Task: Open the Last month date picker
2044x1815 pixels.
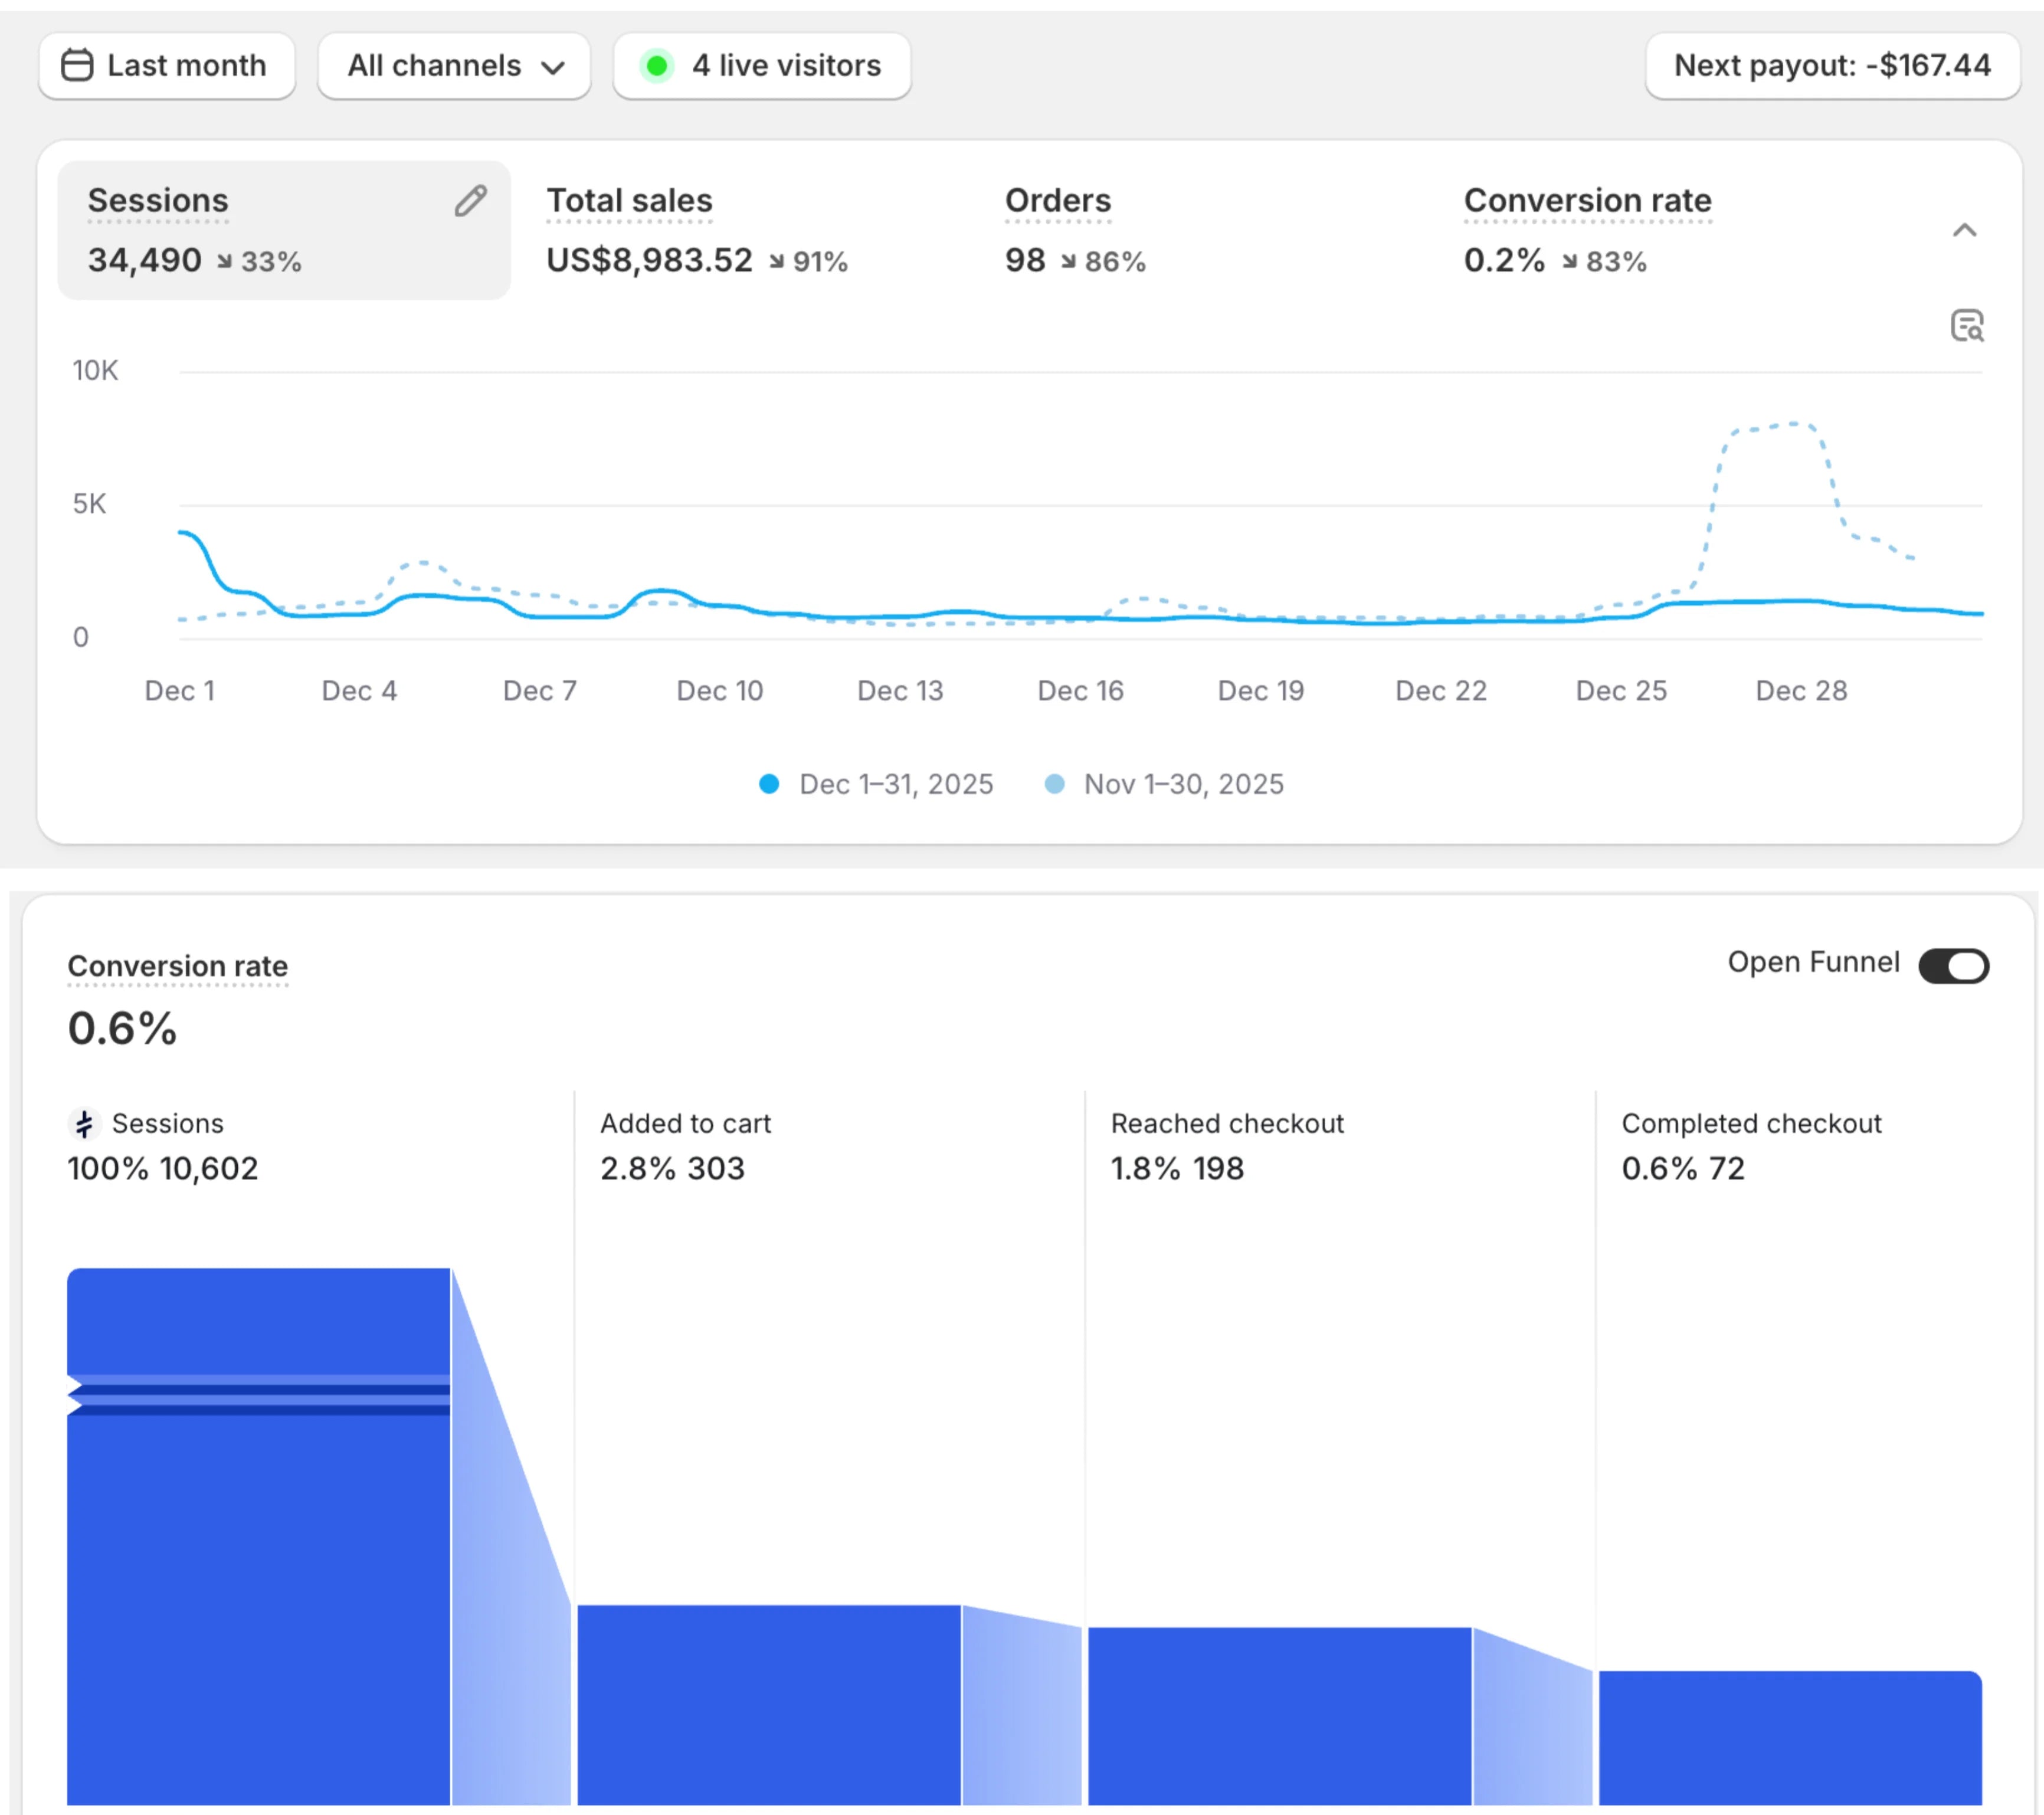Action: point(167,66)
